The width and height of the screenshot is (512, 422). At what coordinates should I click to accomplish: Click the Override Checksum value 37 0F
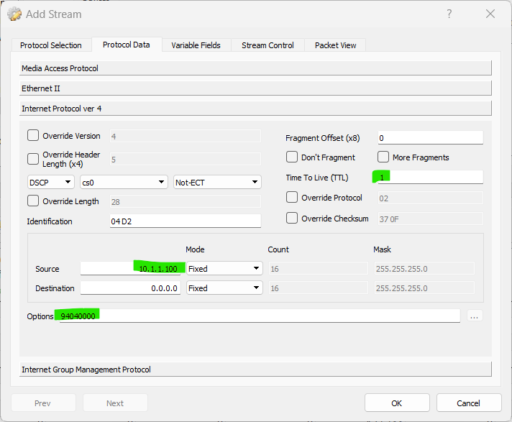coord(430,219)
